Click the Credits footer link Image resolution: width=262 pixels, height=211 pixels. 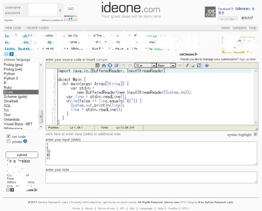point(173,208)
